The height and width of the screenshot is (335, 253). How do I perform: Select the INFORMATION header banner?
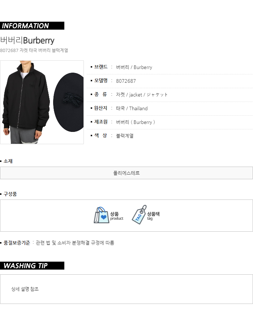pos(32,26)
